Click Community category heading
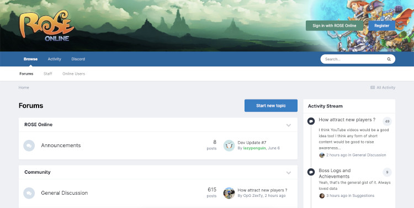This screenshot has width=414, height=208. tap(38, 172)
